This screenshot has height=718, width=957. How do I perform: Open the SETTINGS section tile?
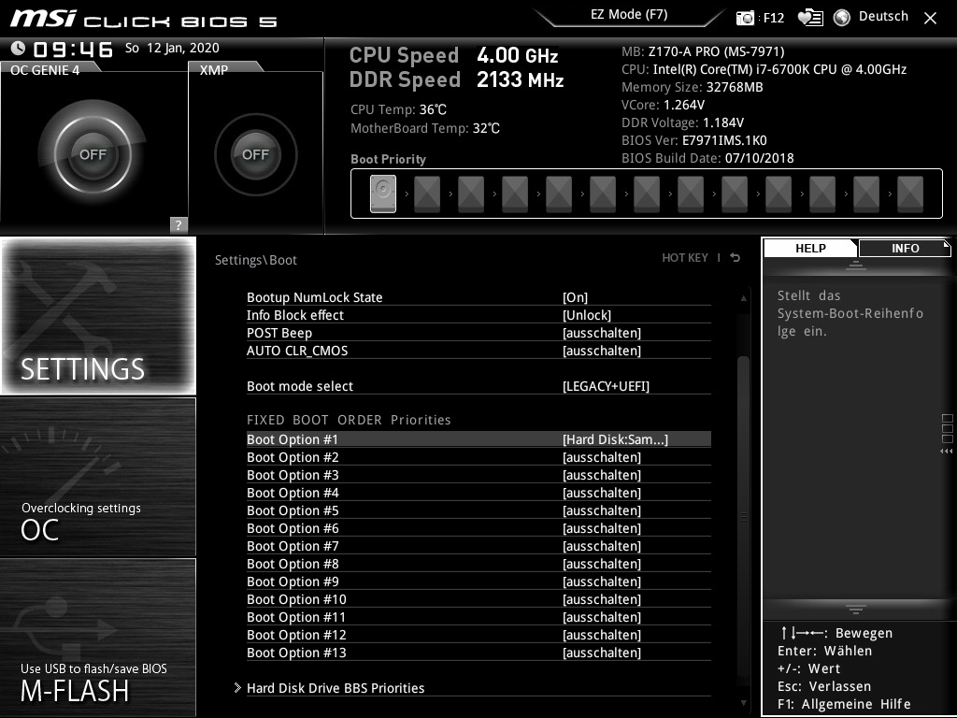coord(98,316)
